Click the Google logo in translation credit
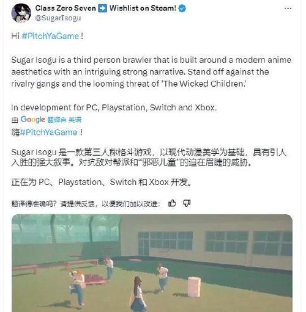This screenshot has width=306, height=312. pyautogui.click(x=32, y=120)
